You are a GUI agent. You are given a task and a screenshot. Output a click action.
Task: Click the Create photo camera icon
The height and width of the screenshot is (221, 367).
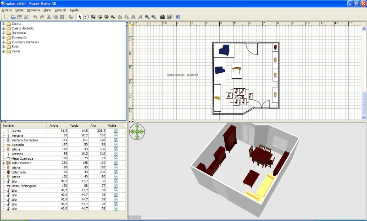point(162,17)
